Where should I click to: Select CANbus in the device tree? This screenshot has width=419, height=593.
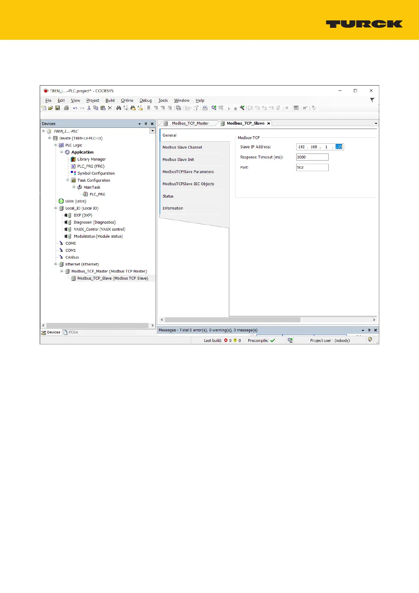tap(72, 257)
